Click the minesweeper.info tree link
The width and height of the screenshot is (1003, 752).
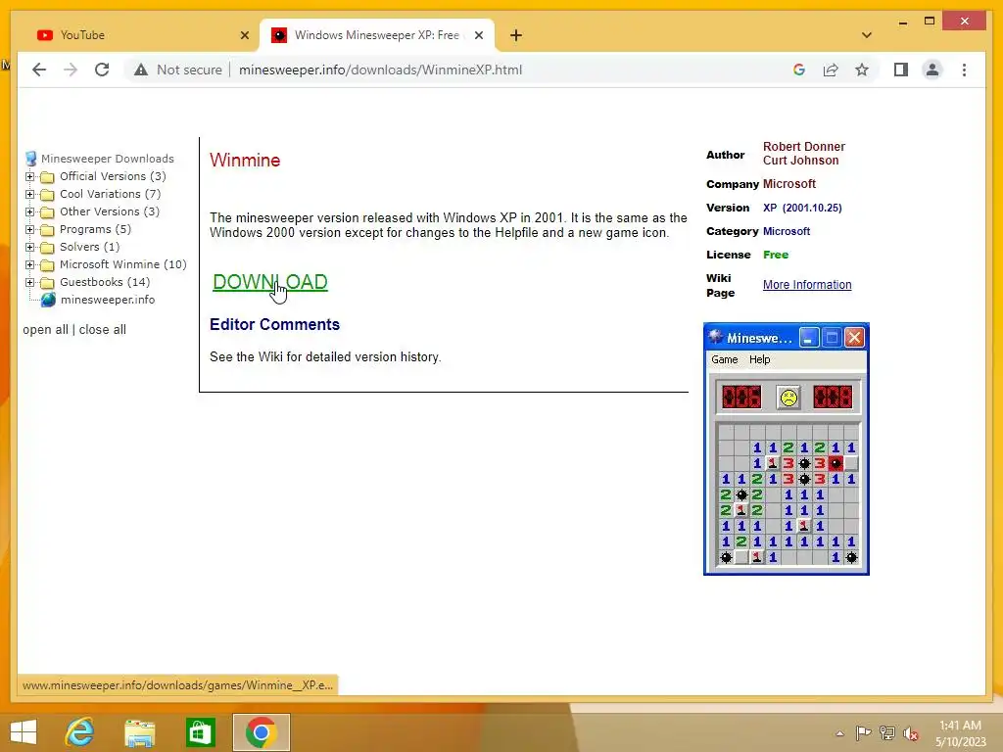tap(108, 300)
